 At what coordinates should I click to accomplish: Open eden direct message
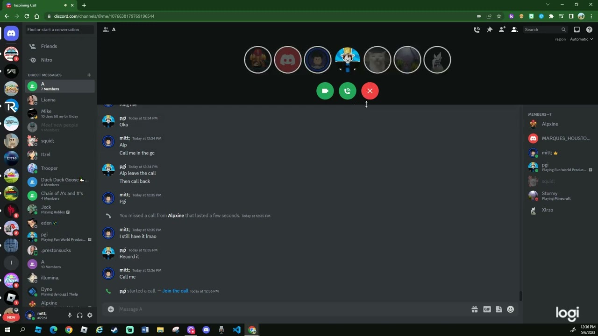[x=60, y=223]
